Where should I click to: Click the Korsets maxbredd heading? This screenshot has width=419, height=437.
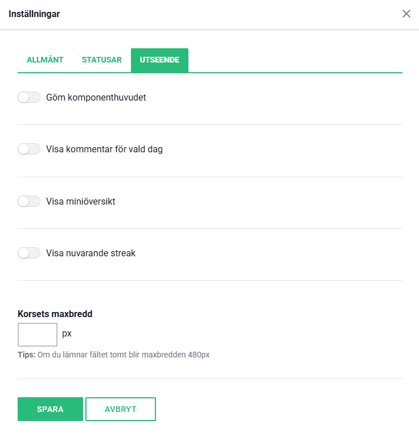[x=55, y=314]
